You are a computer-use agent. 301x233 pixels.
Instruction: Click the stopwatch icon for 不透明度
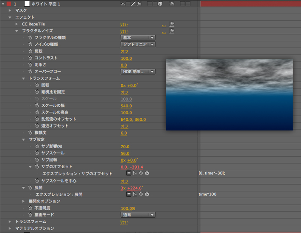(30, 208)
